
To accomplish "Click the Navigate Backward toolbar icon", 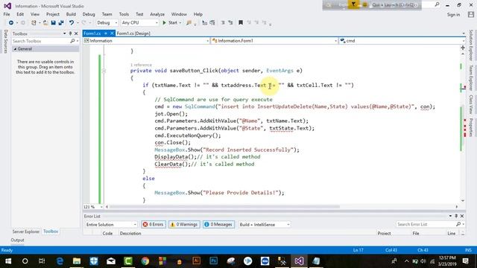I will (x=11, y=23).
